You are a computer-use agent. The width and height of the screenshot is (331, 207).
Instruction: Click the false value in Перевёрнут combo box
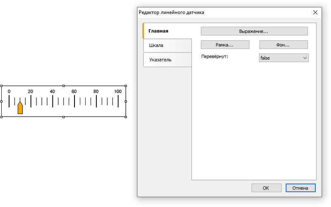265,58
